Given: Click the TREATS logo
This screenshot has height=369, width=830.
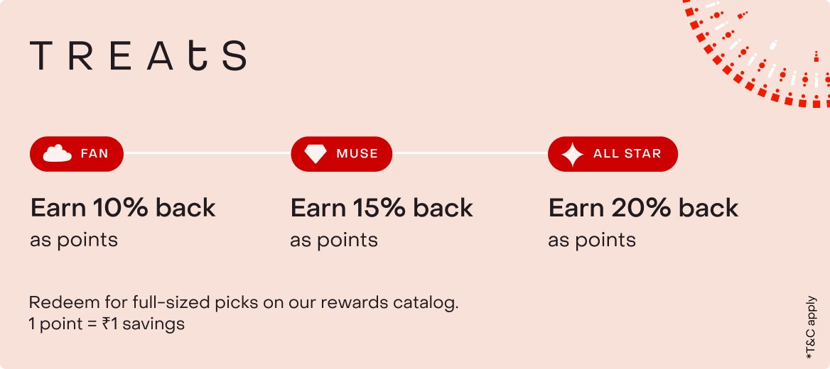Looking at the screenshot, I should coord(138,55).
